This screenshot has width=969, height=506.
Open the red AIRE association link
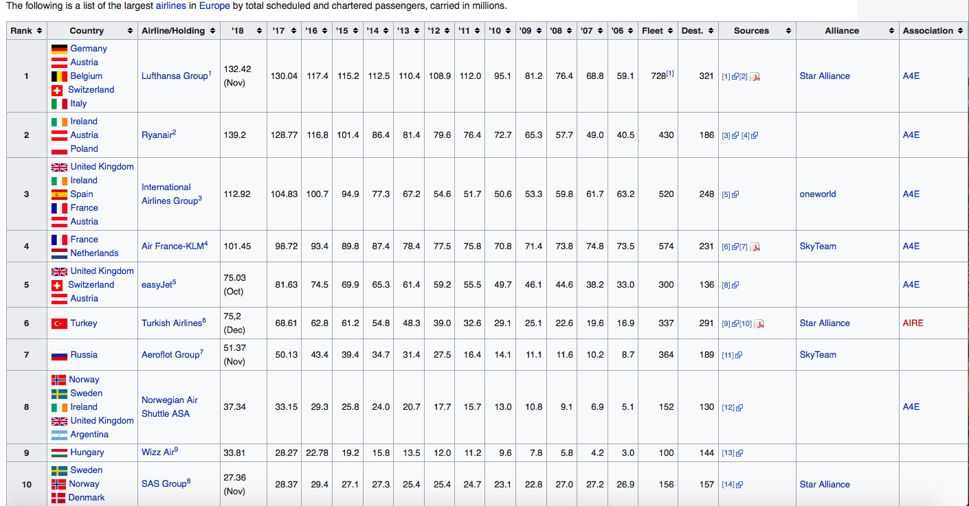[913, 323]
